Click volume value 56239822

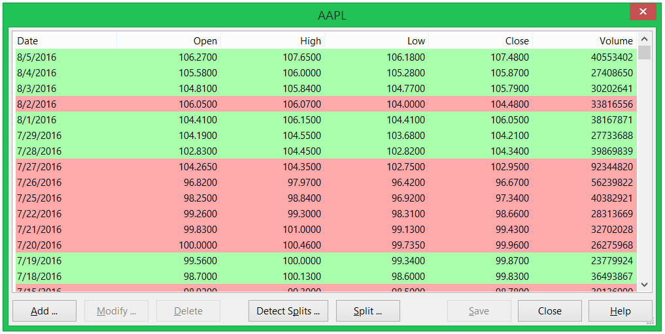[612, 183]
